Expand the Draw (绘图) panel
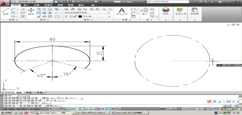This screenshot has width=242, height=115. click(14, 20)
